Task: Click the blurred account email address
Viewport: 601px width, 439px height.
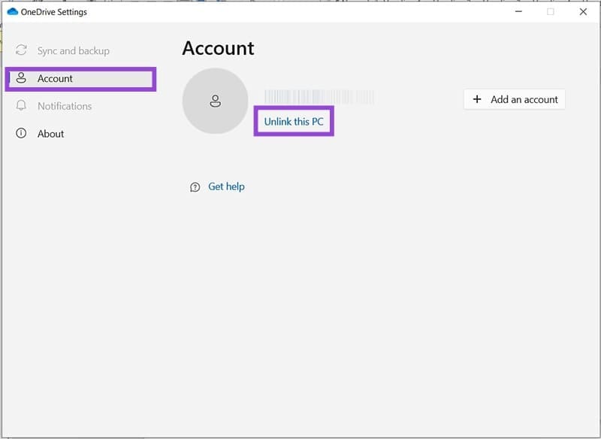Action: [x=319, y=97]
